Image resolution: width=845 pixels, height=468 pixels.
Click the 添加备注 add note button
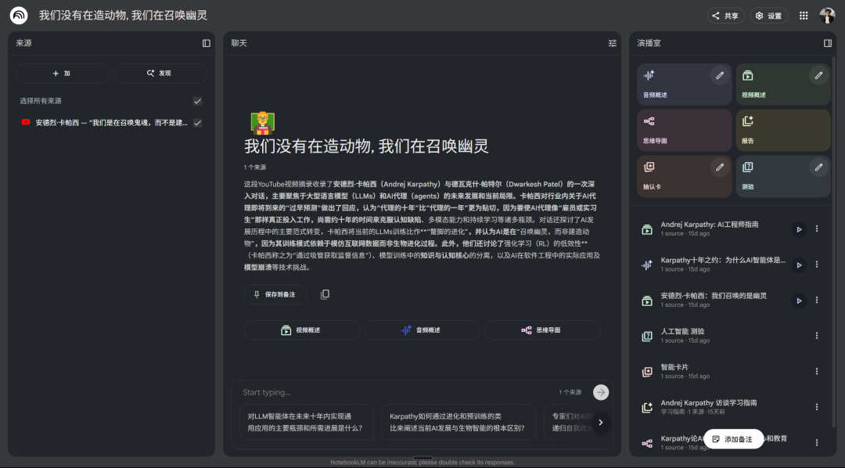[733, 439]
